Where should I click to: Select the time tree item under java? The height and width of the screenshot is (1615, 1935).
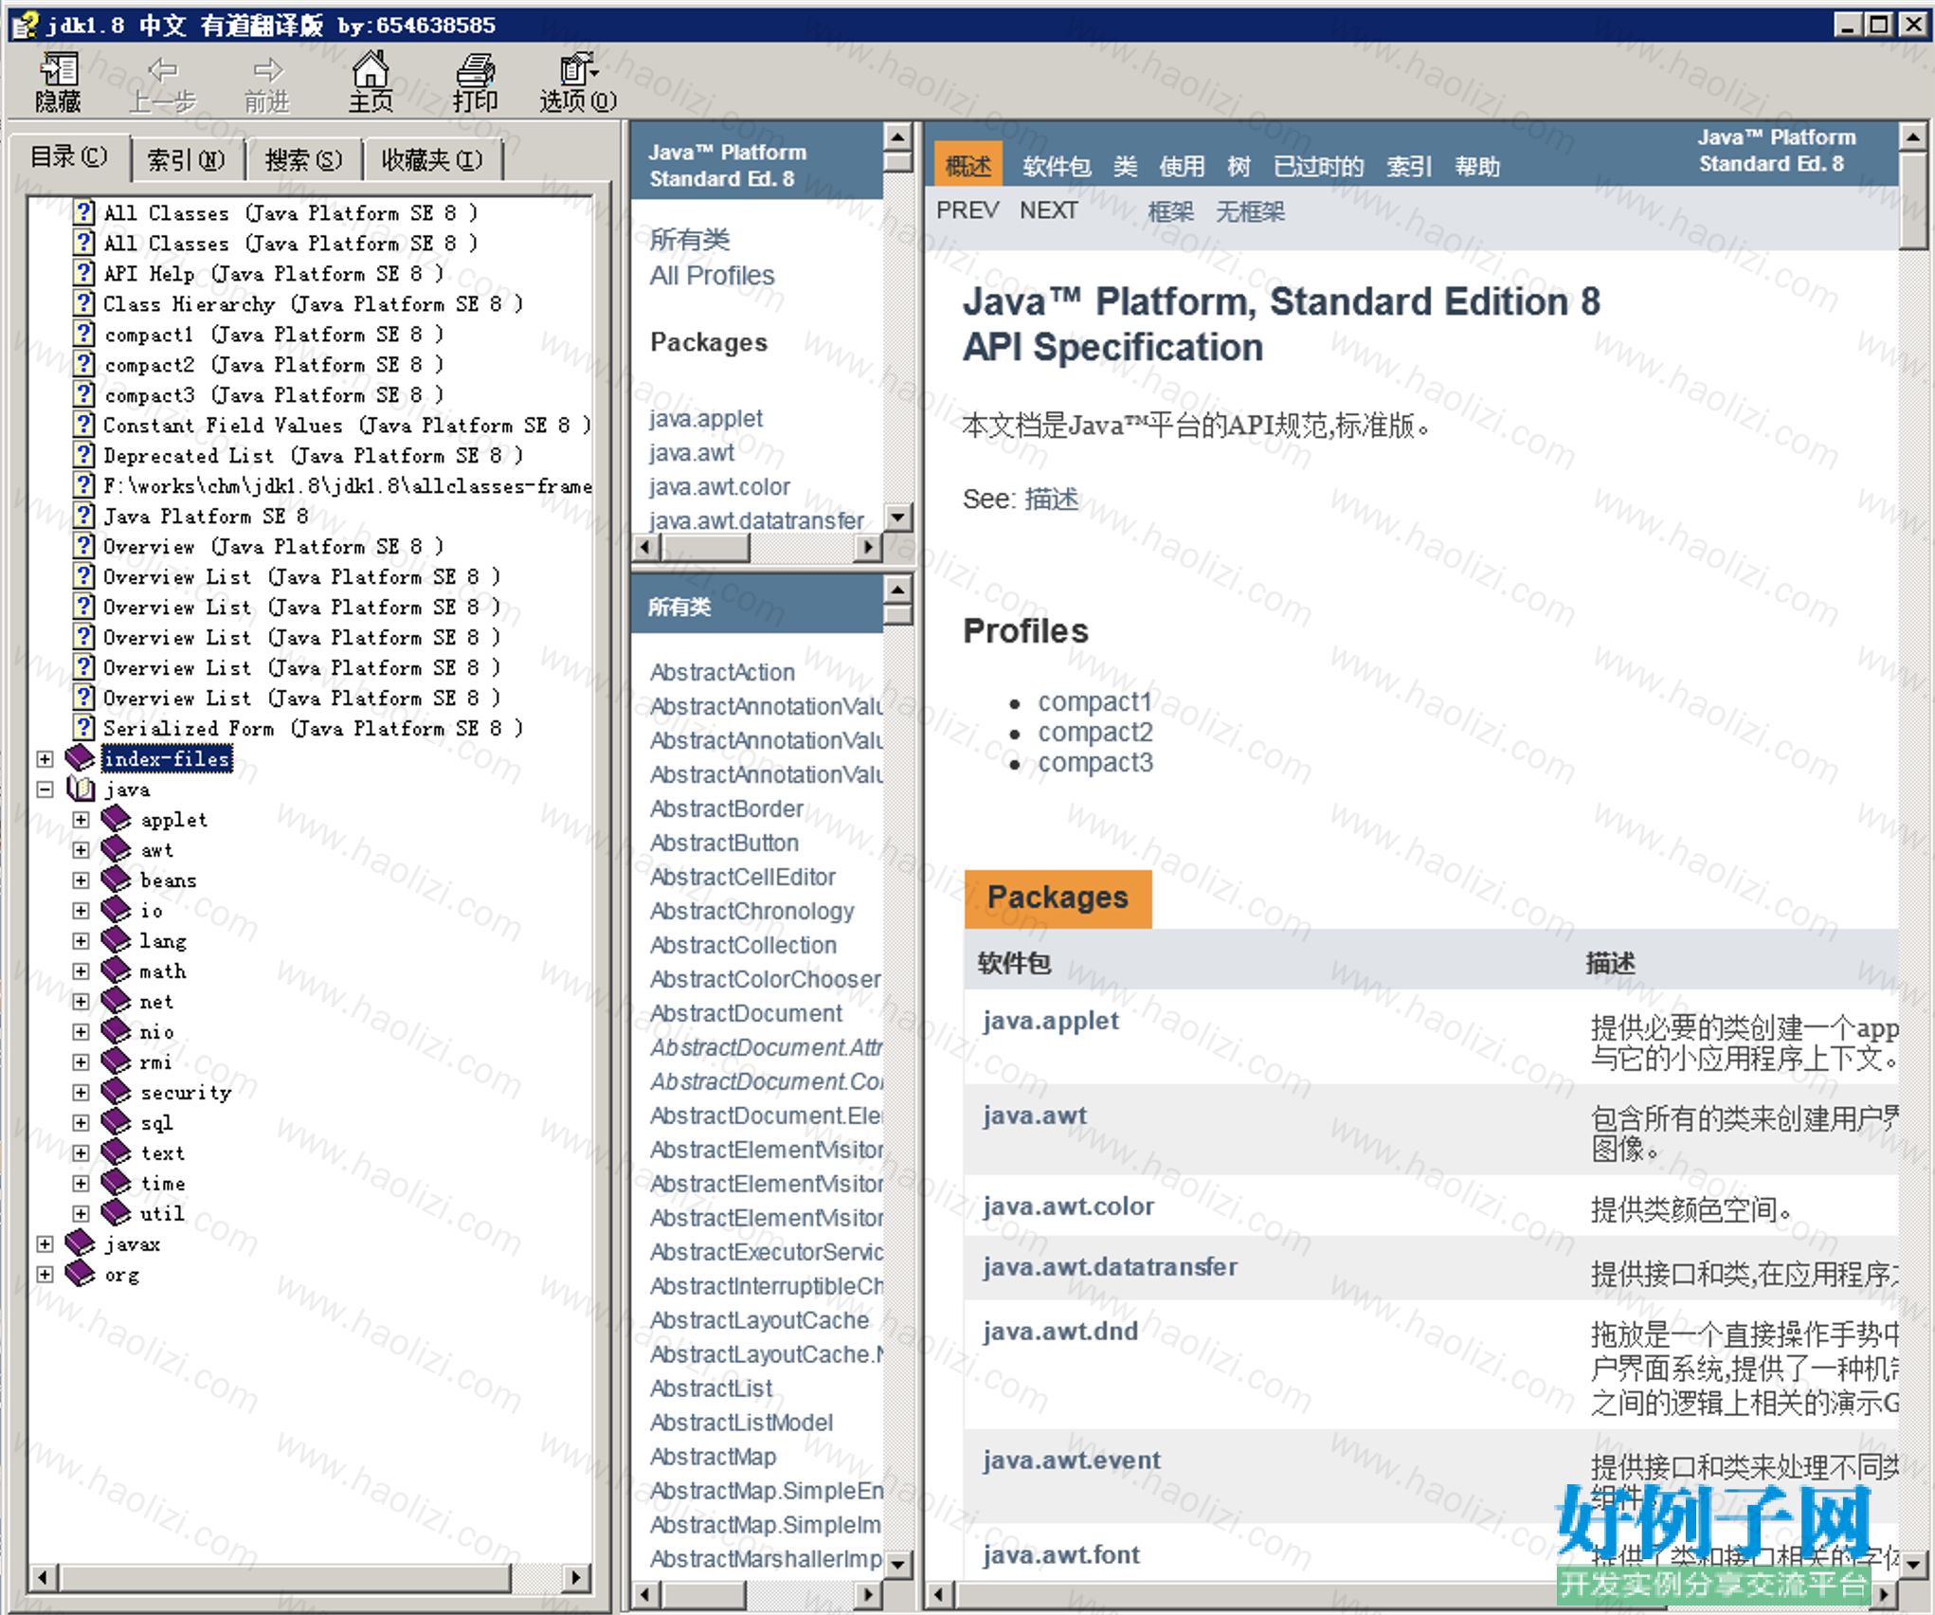pos(163,1183)
